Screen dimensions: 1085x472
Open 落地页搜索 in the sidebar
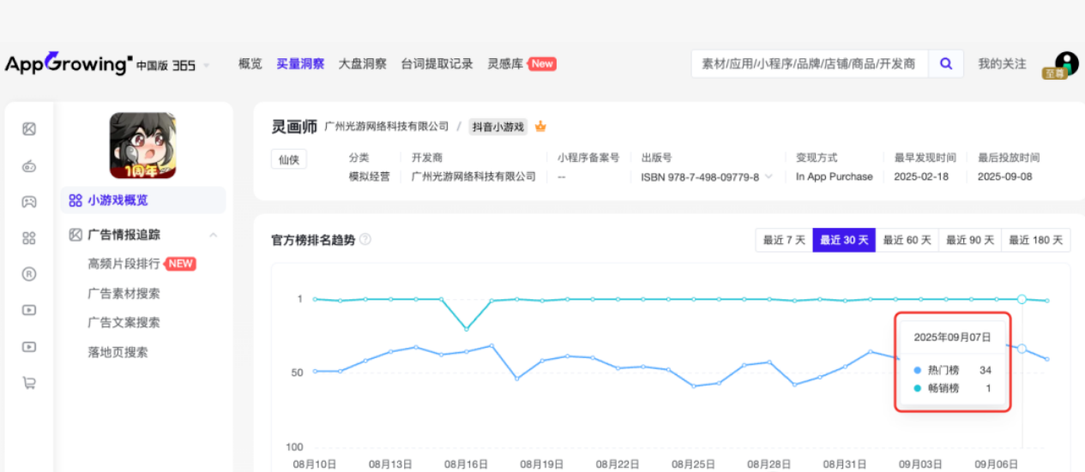pyautogui.click(x=118, y=351)
